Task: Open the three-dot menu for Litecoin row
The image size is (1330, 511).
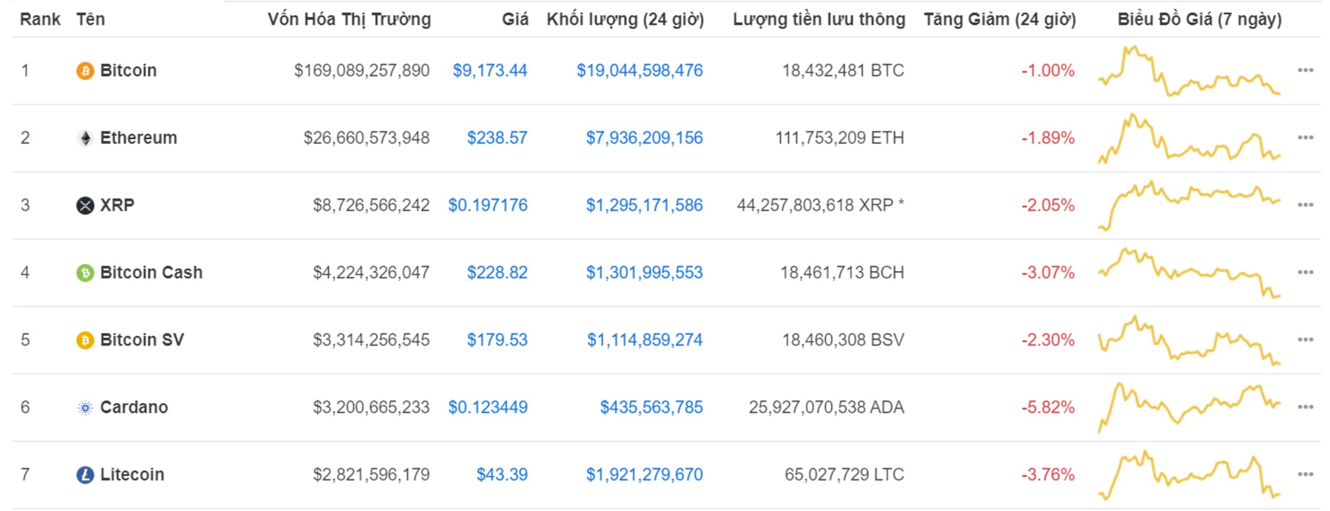Action: (1305, 474)
